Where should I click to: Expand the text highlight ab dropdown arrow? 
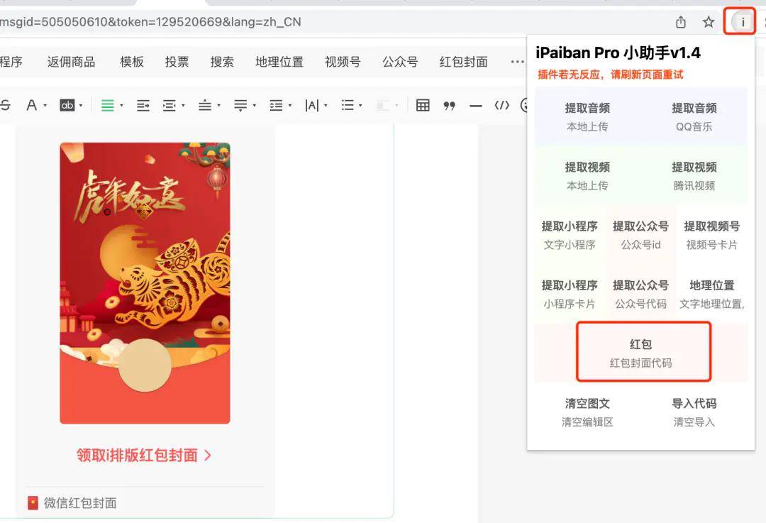pos(81,105)
